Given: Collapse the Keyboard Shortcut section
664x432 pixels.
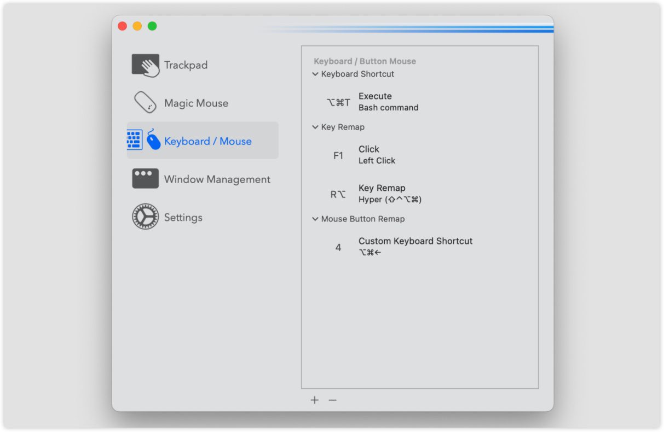Looking at the screenshot, I should click(x=315, y=74).
